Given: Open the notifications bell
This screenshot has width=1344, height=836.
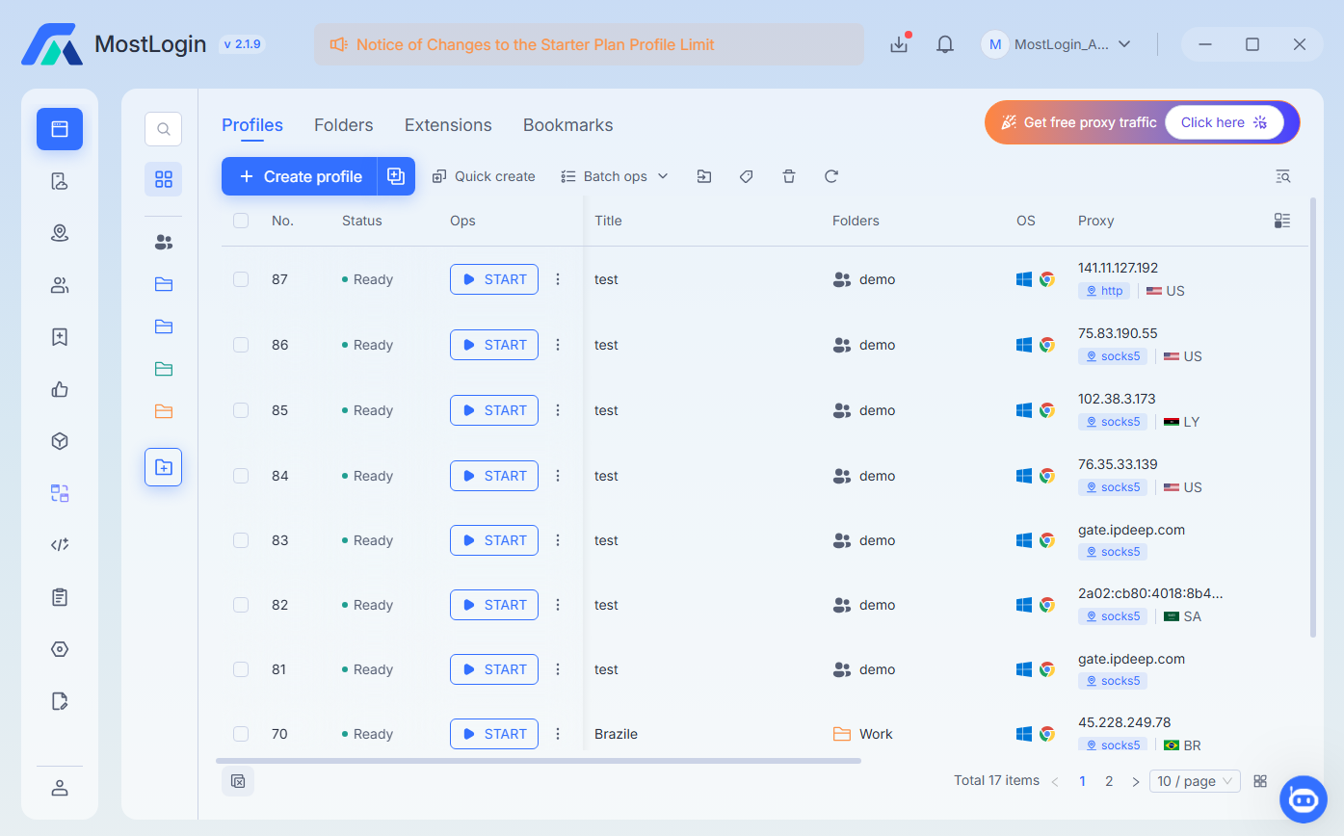Looking at the screenshot, I should point(945,44).
